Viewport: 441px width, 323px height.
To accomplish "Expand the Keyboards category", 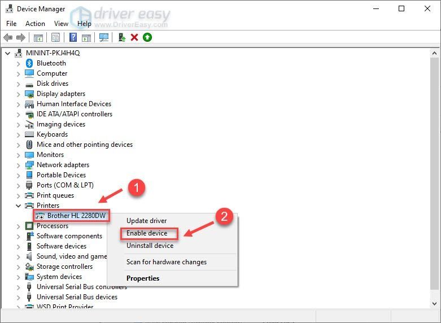I will [x=18, y=135].
